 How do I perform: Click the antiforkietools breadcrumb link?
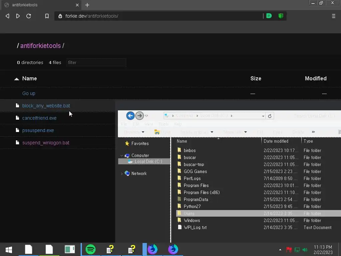(40, 46)
